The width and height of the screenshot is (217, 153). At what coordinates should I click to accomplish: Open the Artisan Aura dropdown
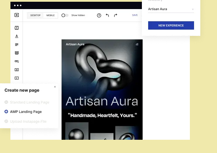tap(171, 9)
